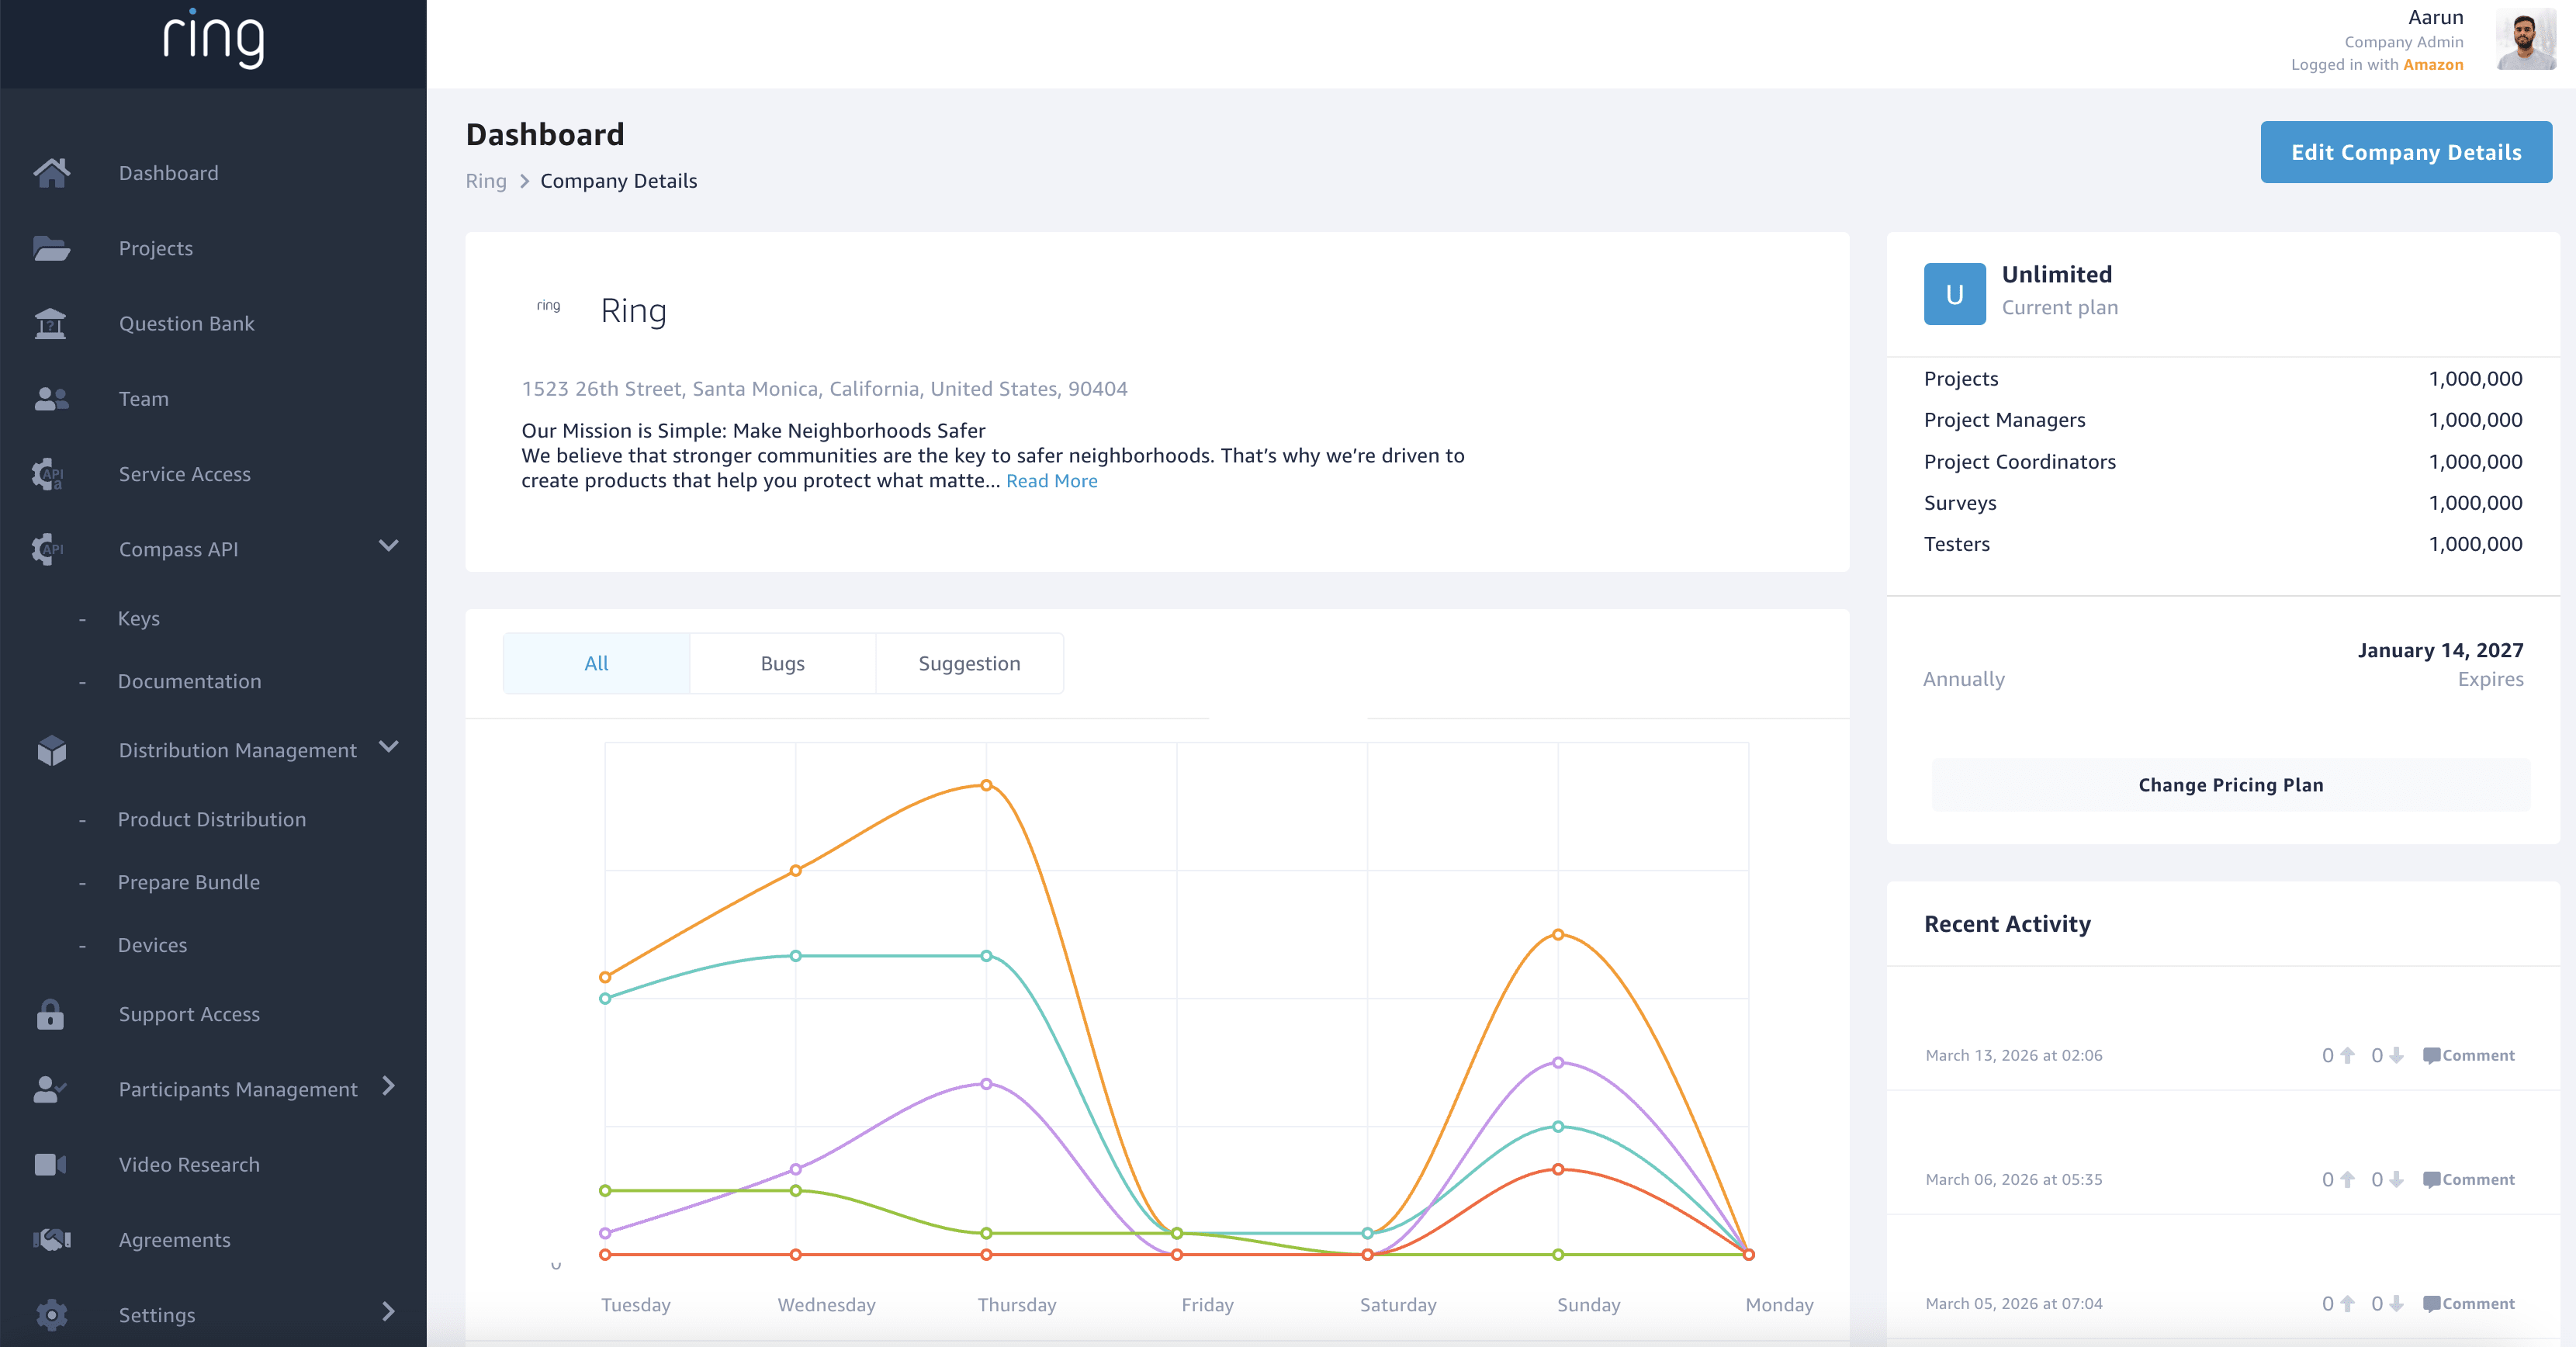Image resolution: width=2576 pixels, height=1347 pixels.
Task: Downvote the March 13, 2026 activity
Action: point(2396,1055)
